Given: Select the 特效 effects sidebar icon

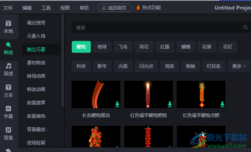Looking at the screenshot, I should 8,48.
